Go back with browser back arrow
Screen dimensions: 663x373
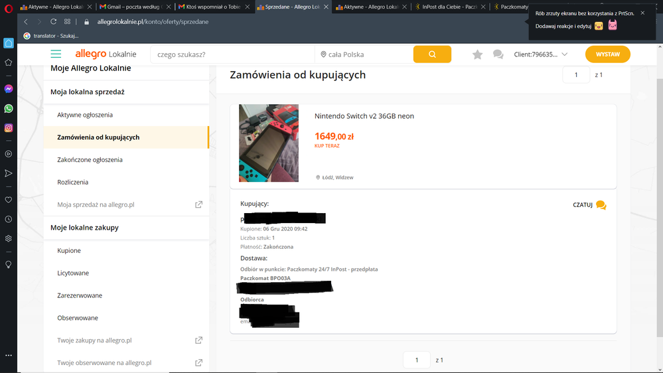click(26, 21)
